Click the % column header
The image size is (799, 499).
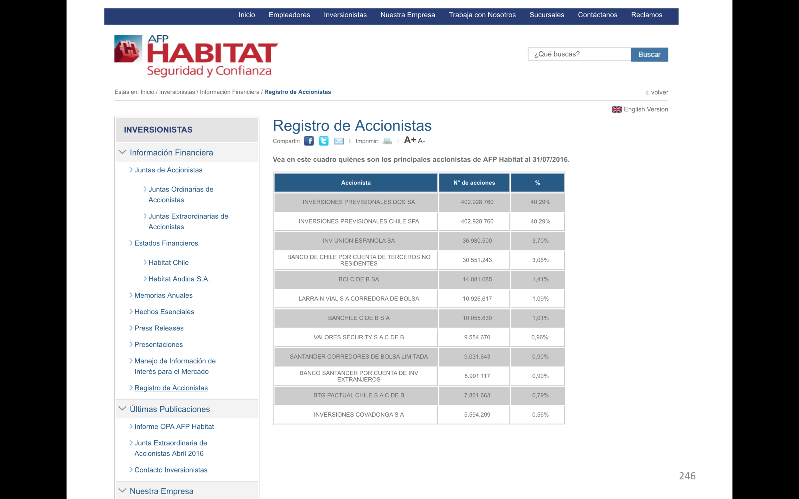tap(537, 183)
